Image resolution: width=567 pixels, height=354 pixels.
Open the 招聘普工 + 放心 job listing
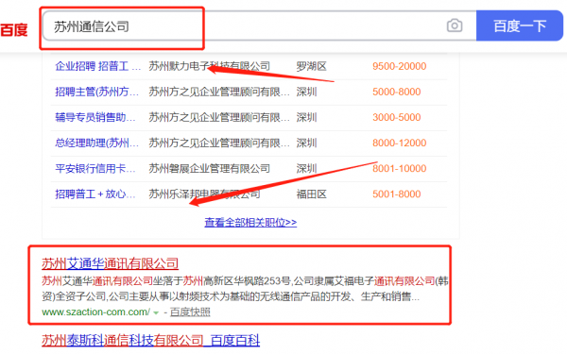pyautogui.click(x=95, y=194)
